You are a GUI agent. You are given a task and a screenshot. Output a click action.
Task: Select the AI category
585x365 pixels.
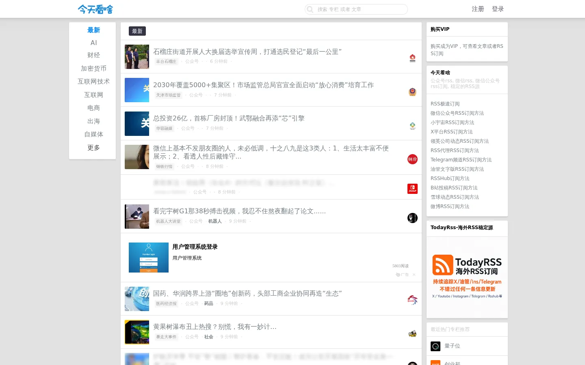pos(93,43)
